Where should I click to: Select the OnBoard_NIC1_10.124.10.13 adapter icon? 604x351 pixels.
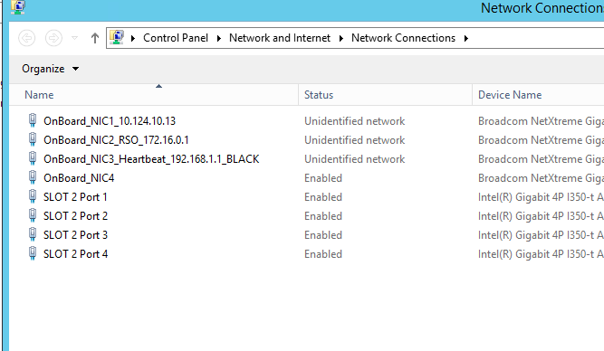[x=33, y=120]
